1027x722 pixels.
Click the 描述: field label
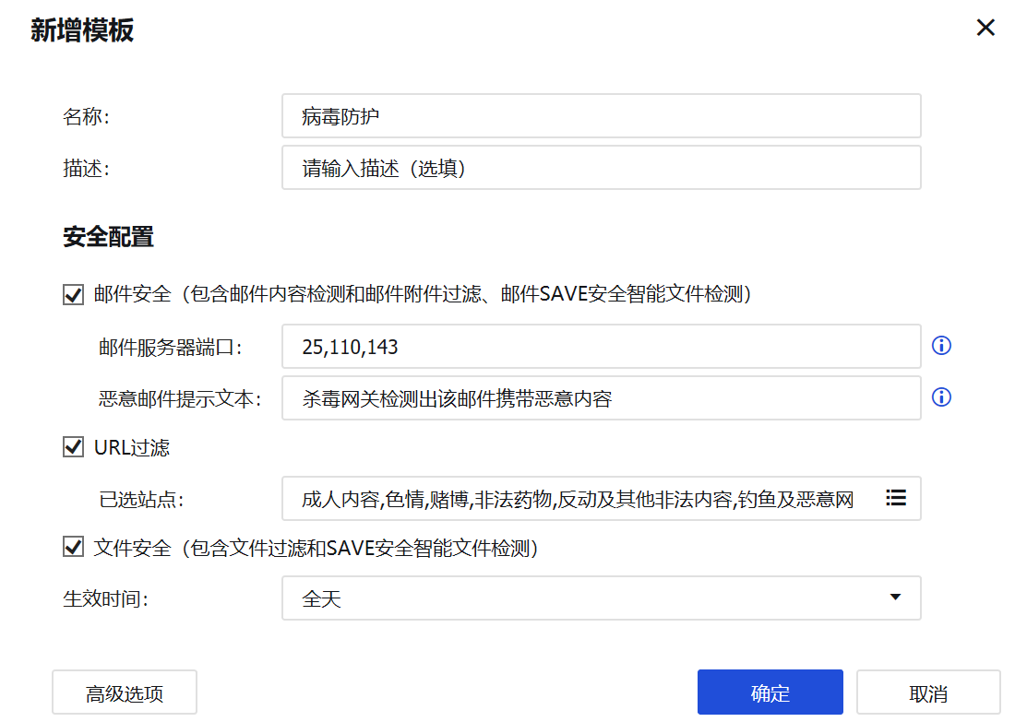coord(86,169)
